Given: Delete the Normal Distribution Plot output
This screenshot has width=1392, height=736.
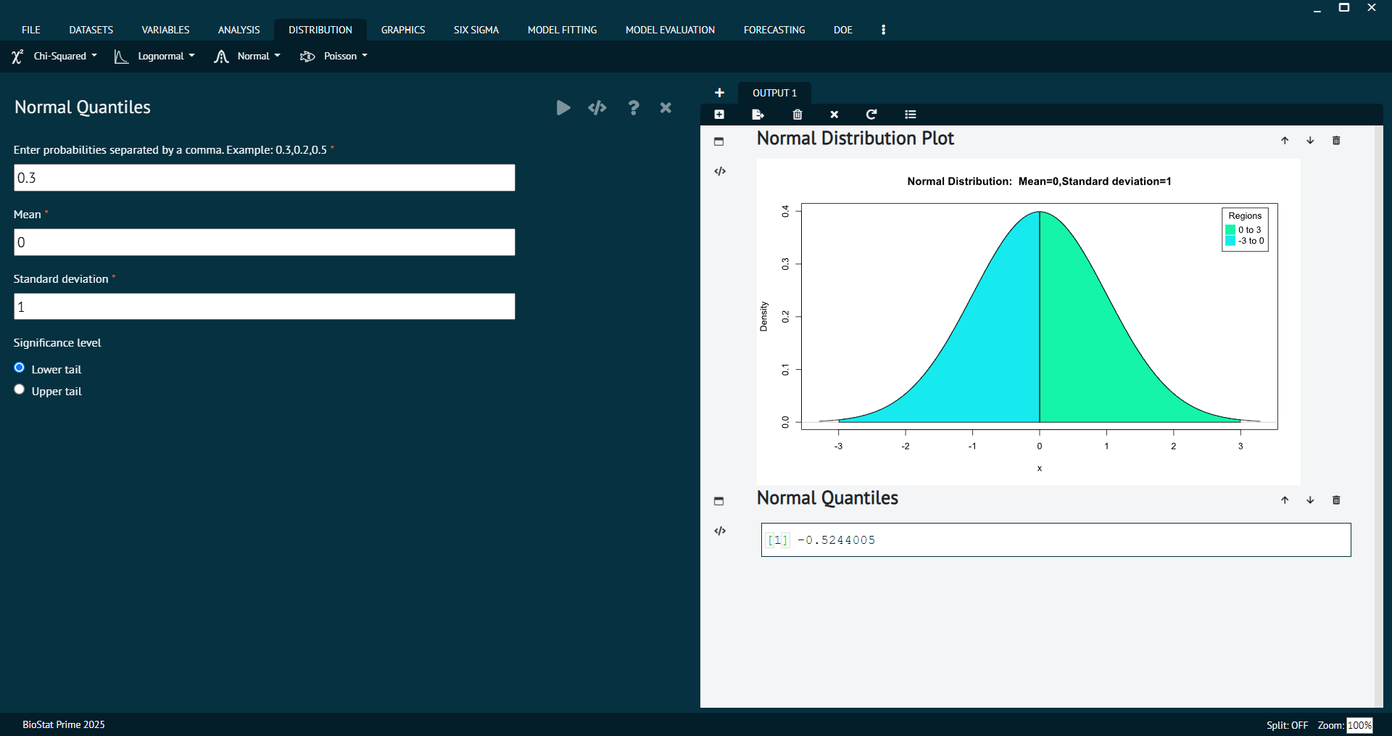Looking at the screenshot, I should coord(1336,141).
